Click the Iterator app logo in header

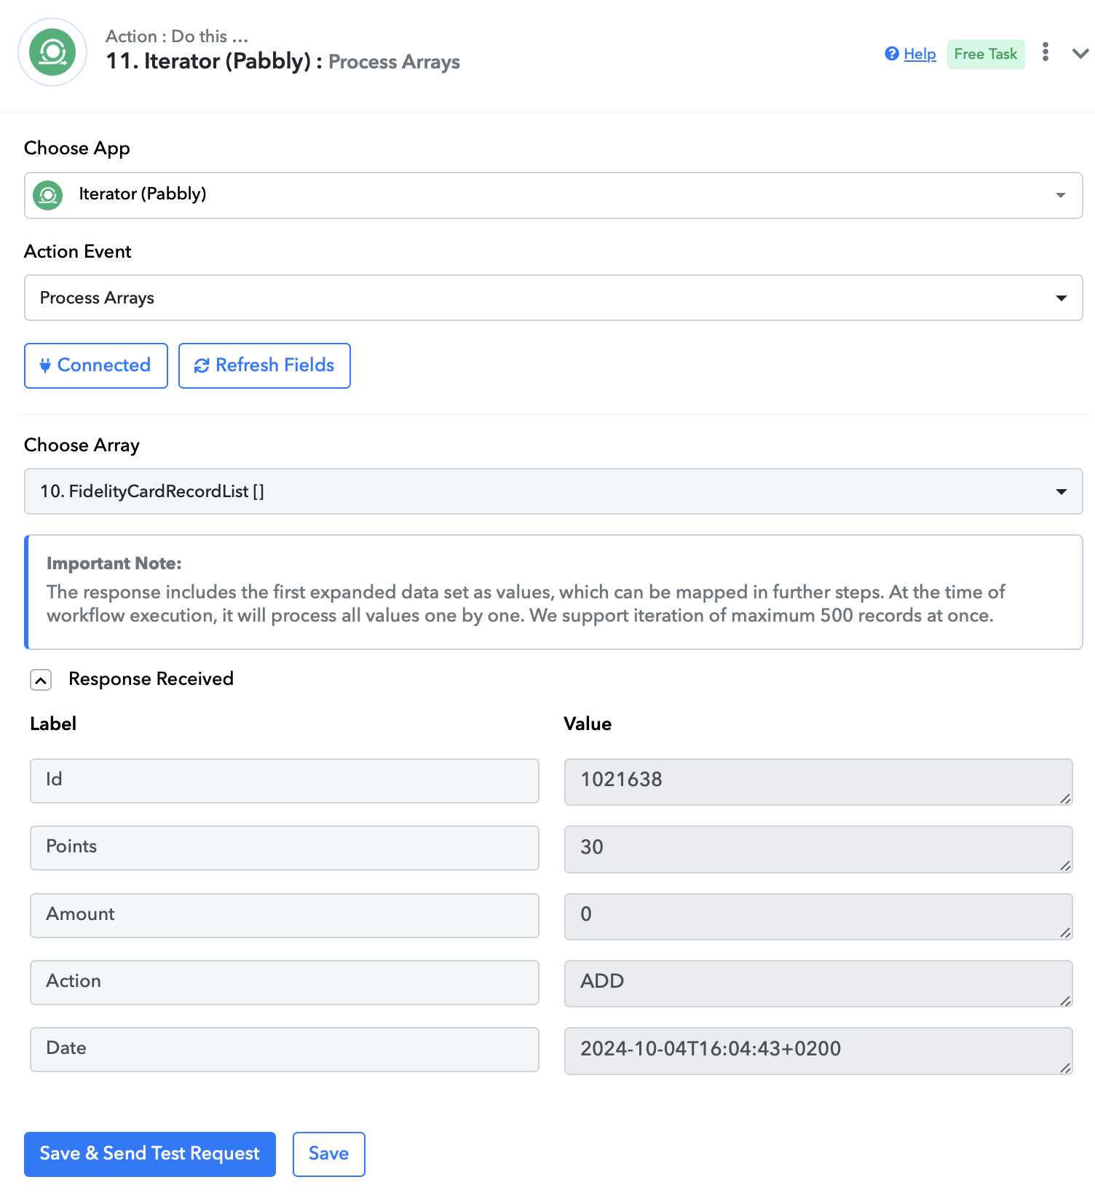click(x=52, y=52)
